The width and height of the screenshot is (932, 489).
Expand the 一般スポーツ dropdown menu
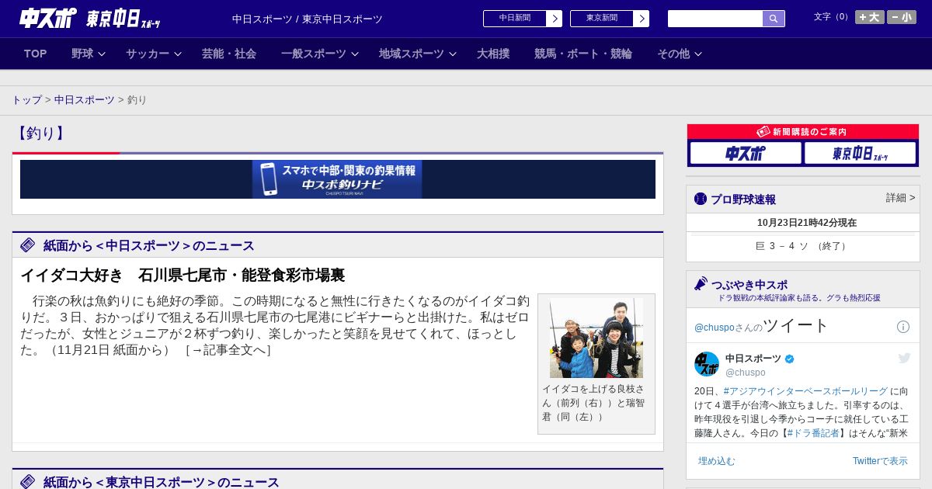click(320, 54)
